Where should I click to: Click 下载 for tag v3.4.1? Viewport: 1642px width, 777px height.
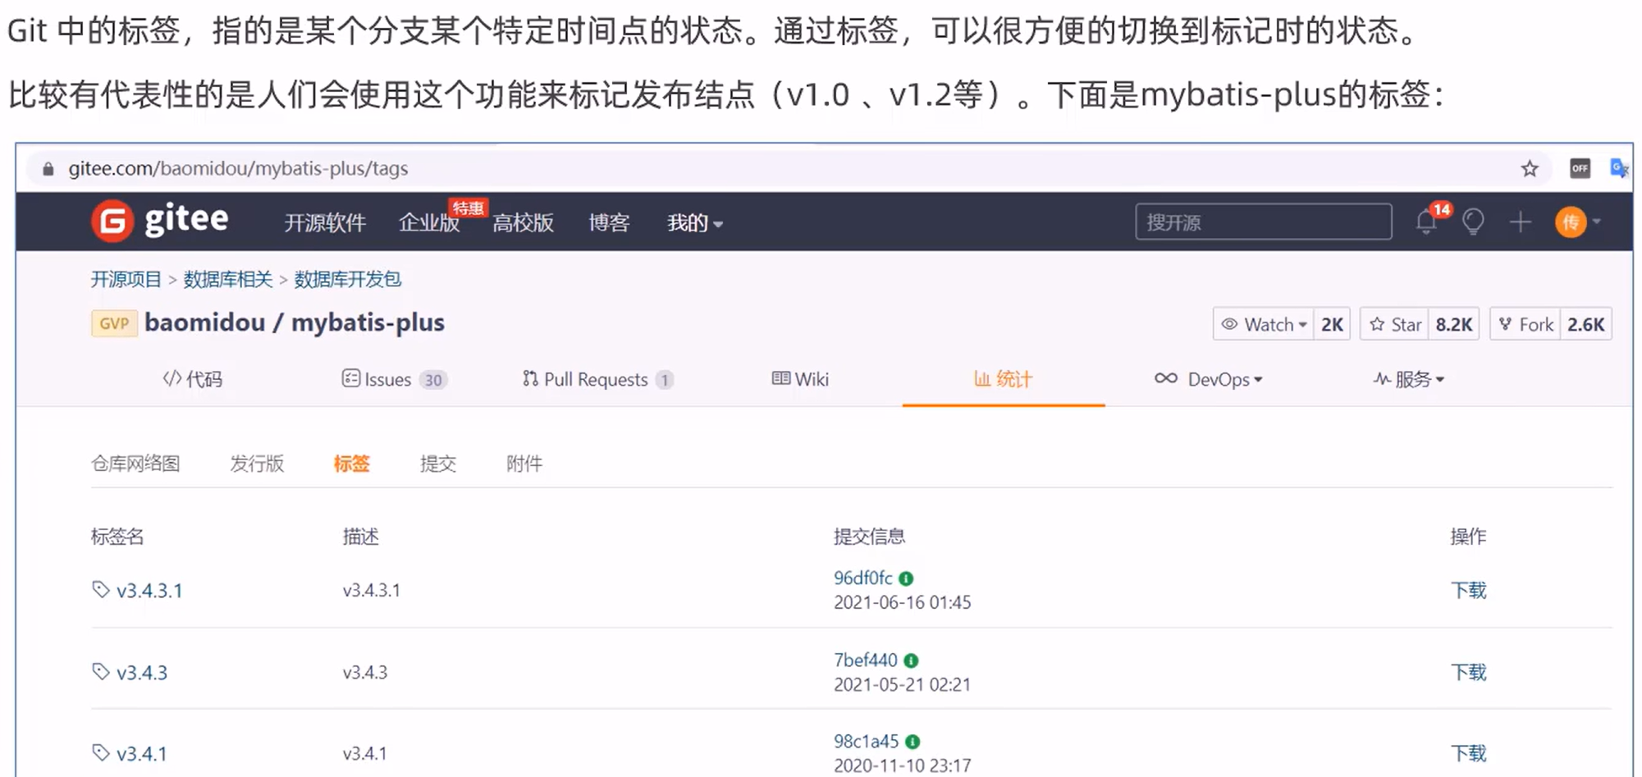tap(1468, 754)
